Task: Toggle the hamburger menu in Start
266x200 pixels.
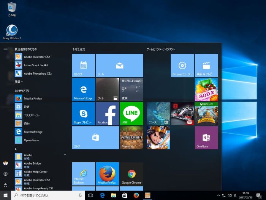Action: 5,49
